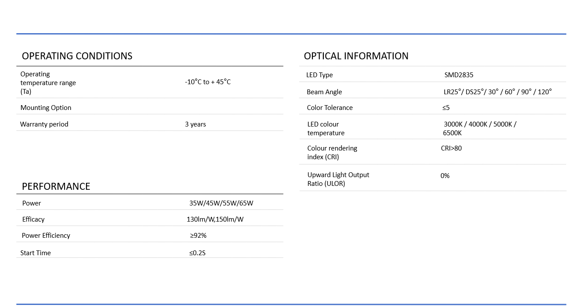Click the LED colour temperature label
Image resolution: width=580 pixels, height=308 pixels.
coord(326,129)
